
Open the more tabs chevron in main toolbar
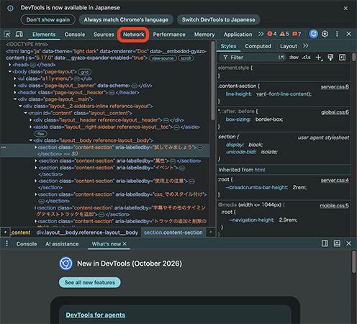[x=261, y=34]
